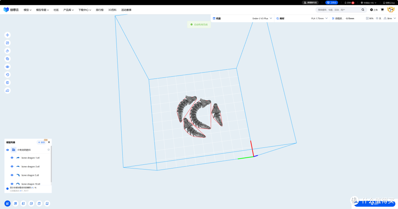Click the 上传 upload plus icon

[x=374, y=10]
